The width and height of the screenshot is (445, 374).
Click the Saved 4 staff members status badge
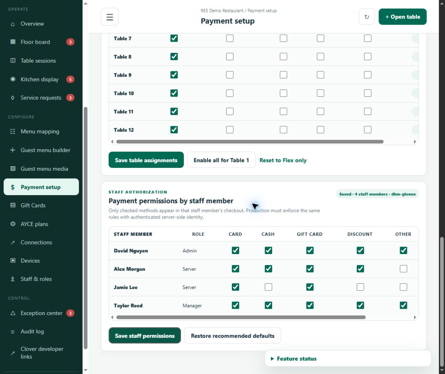pyautogui.click(x=377, y=194)
